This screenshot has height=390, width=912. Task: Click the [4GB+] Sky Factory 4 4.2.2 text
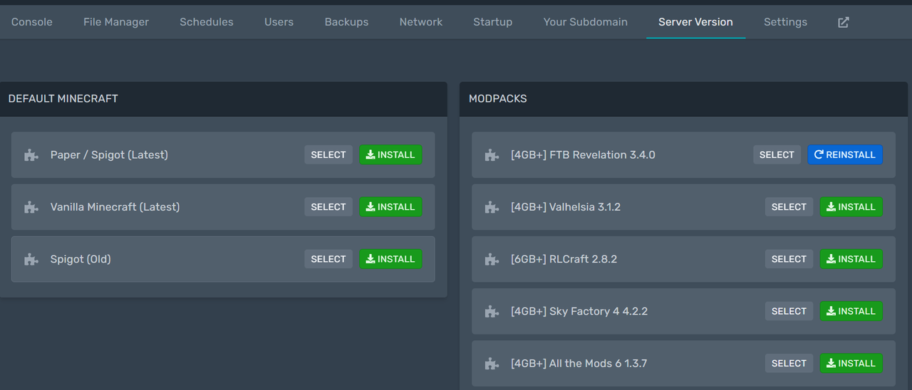(579, 311)
